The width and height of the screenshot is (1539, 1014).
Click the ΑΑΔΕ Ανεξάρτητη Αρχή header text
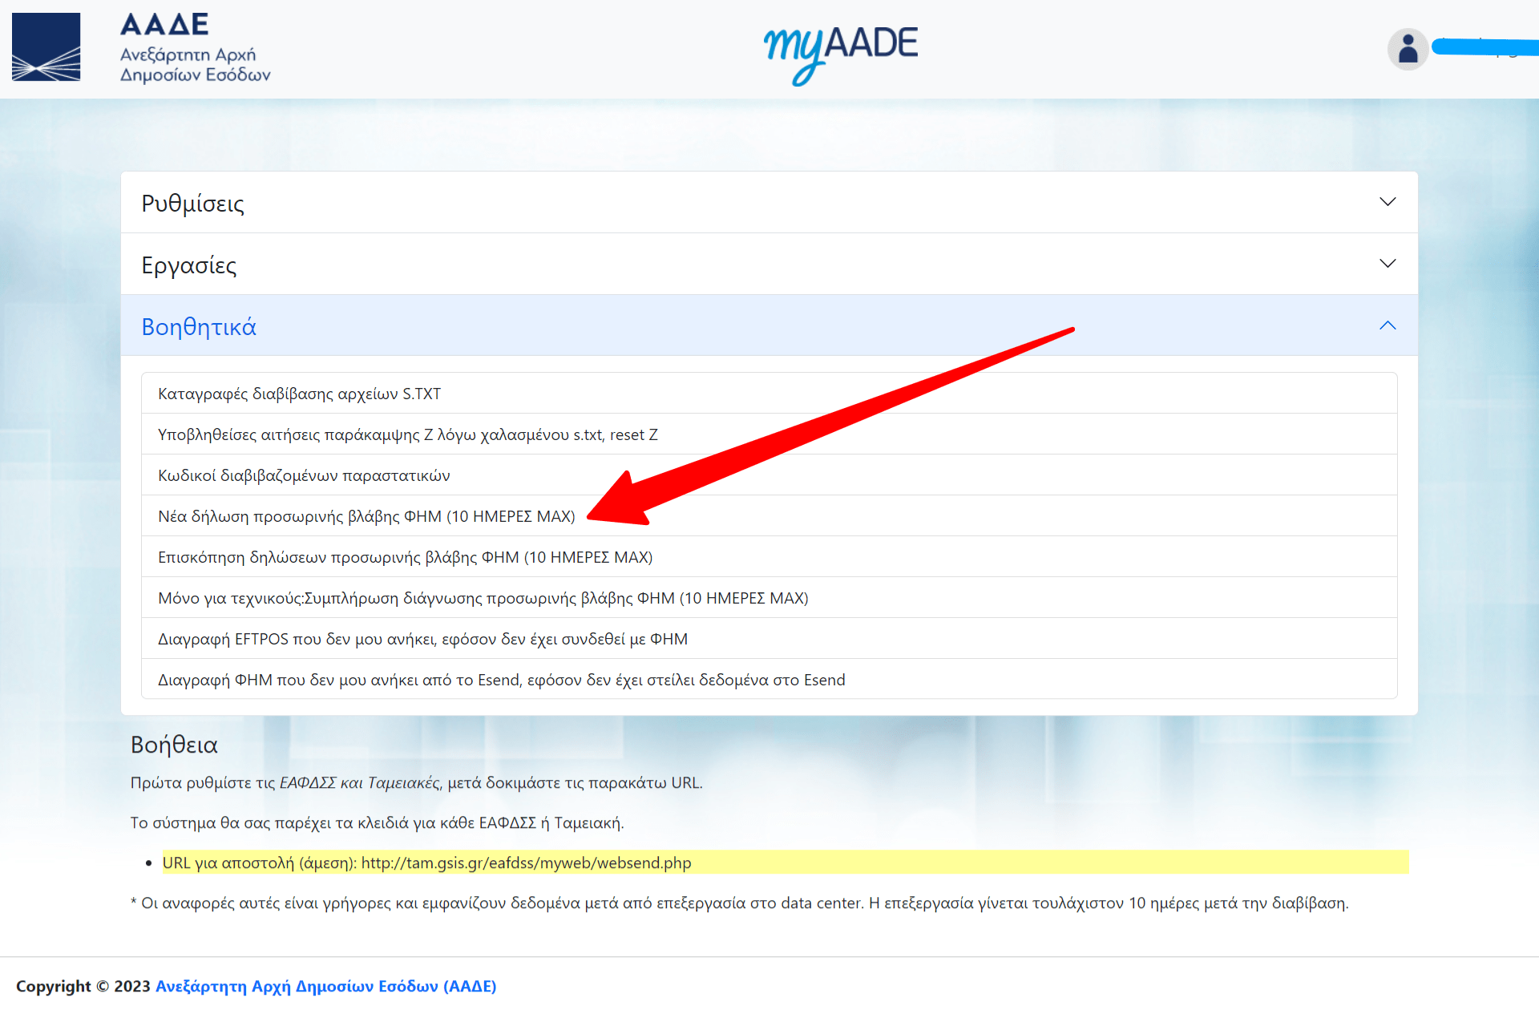tap(195, 48)
